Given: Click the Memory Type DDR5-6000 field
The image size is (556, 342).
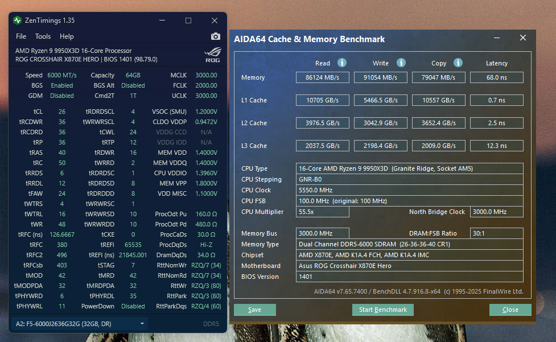Looking at the screenshot, I should pyautogui.click(x=410, y=244).
